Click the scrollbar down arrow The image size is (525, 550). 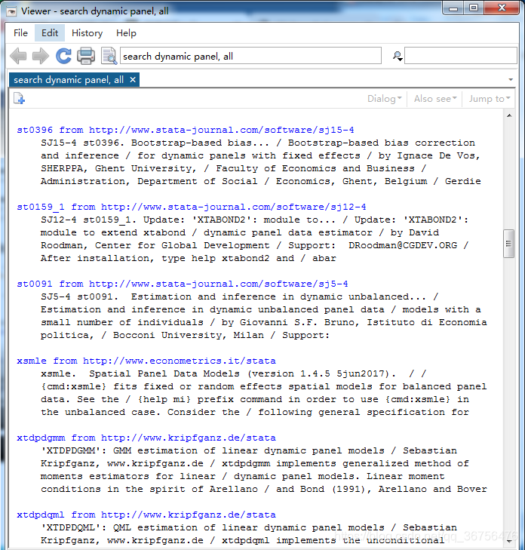pos(509,542)
